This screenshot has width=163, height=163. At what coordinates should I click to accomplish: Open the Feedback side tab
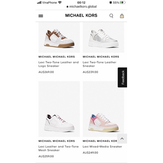[x=122, y=77]
